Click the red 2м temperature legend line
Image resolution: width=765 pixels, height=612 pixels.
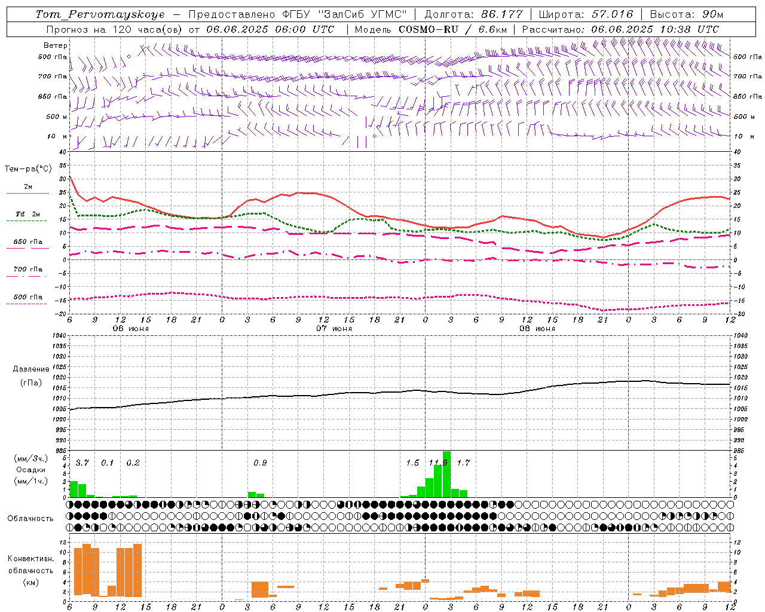(x=27, y=193)
